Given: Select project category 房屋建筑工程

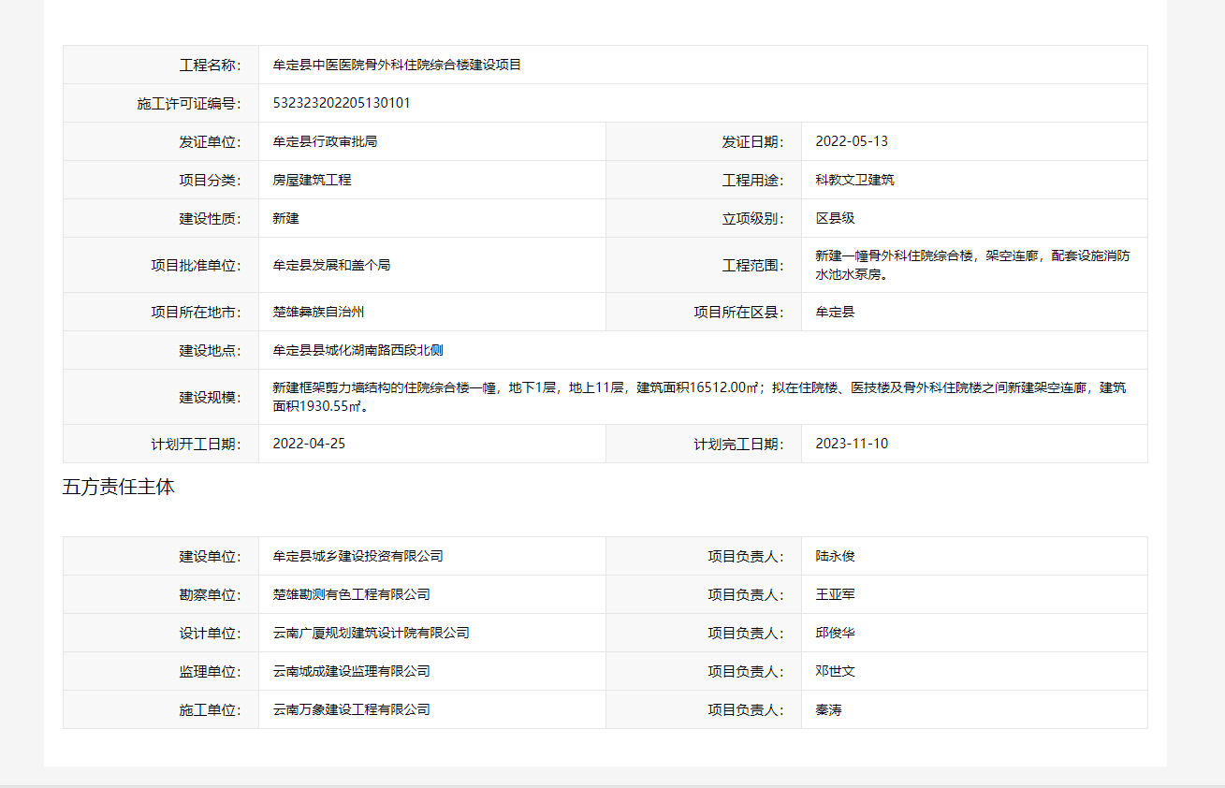Looking at the screenshot, I should (x=312, y=180).
